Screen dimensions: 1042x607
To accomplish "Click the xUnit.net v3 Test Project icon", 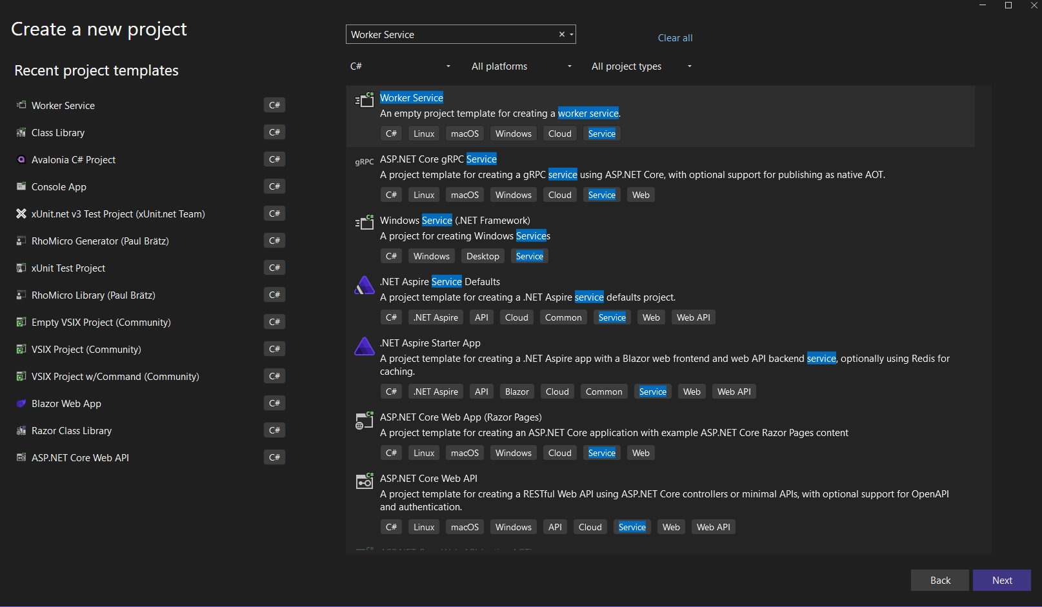I will tap(21, 214).
